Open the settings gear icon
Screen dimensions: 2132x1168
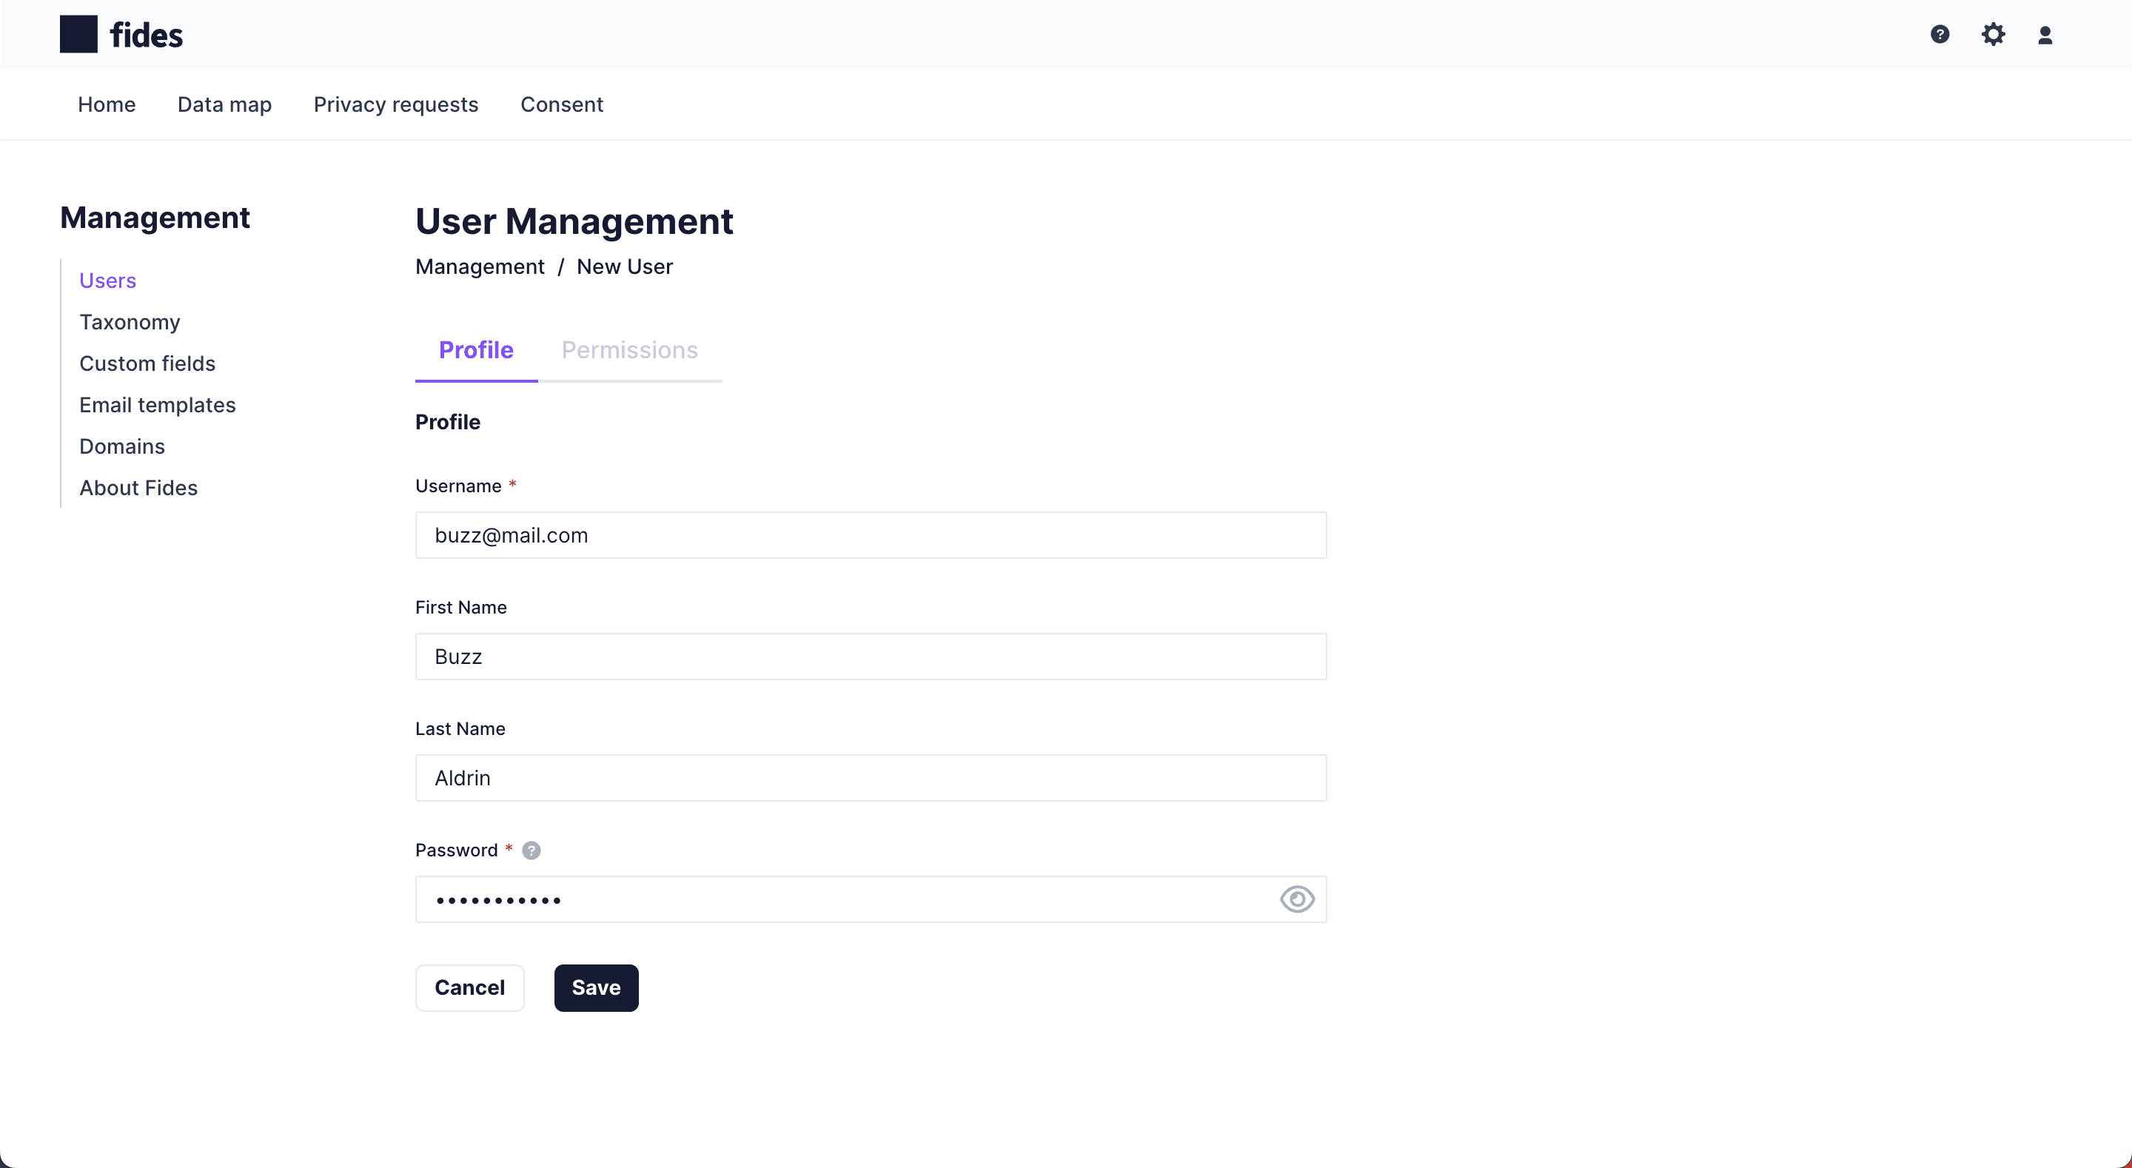(1994, 35)
